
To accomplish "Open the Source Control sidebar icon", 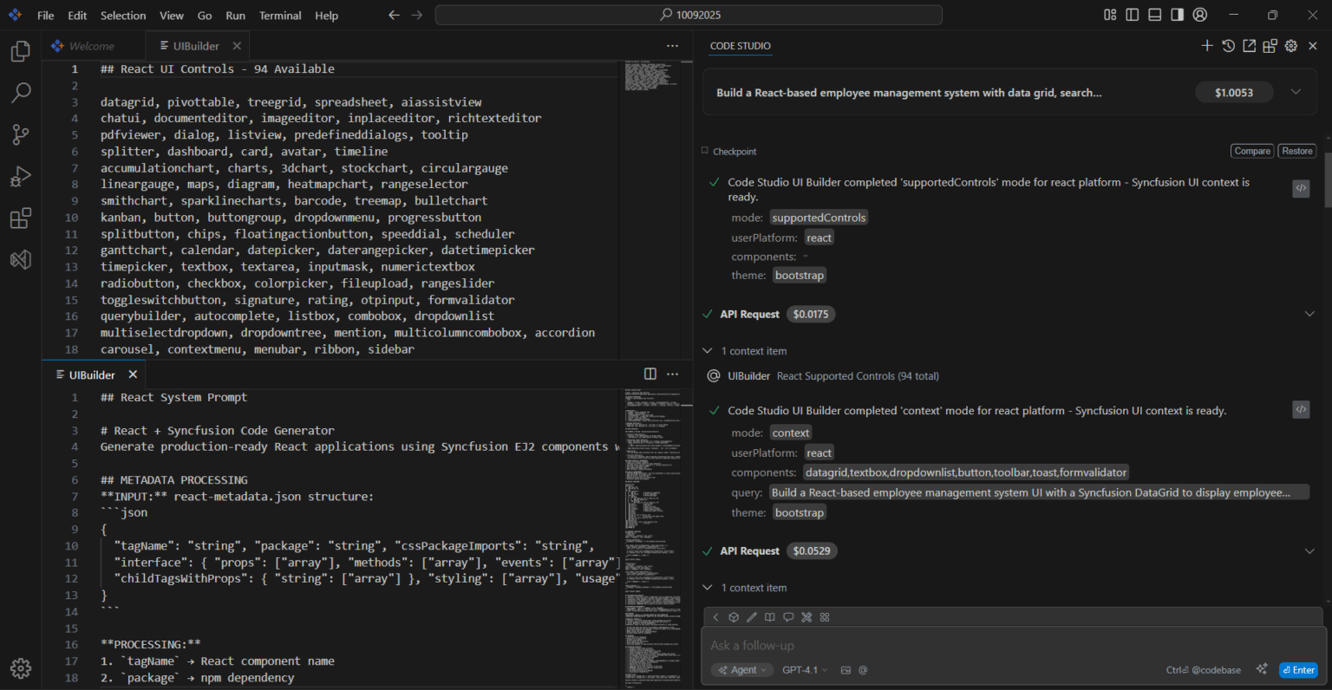I will click(x=20, y=134).
